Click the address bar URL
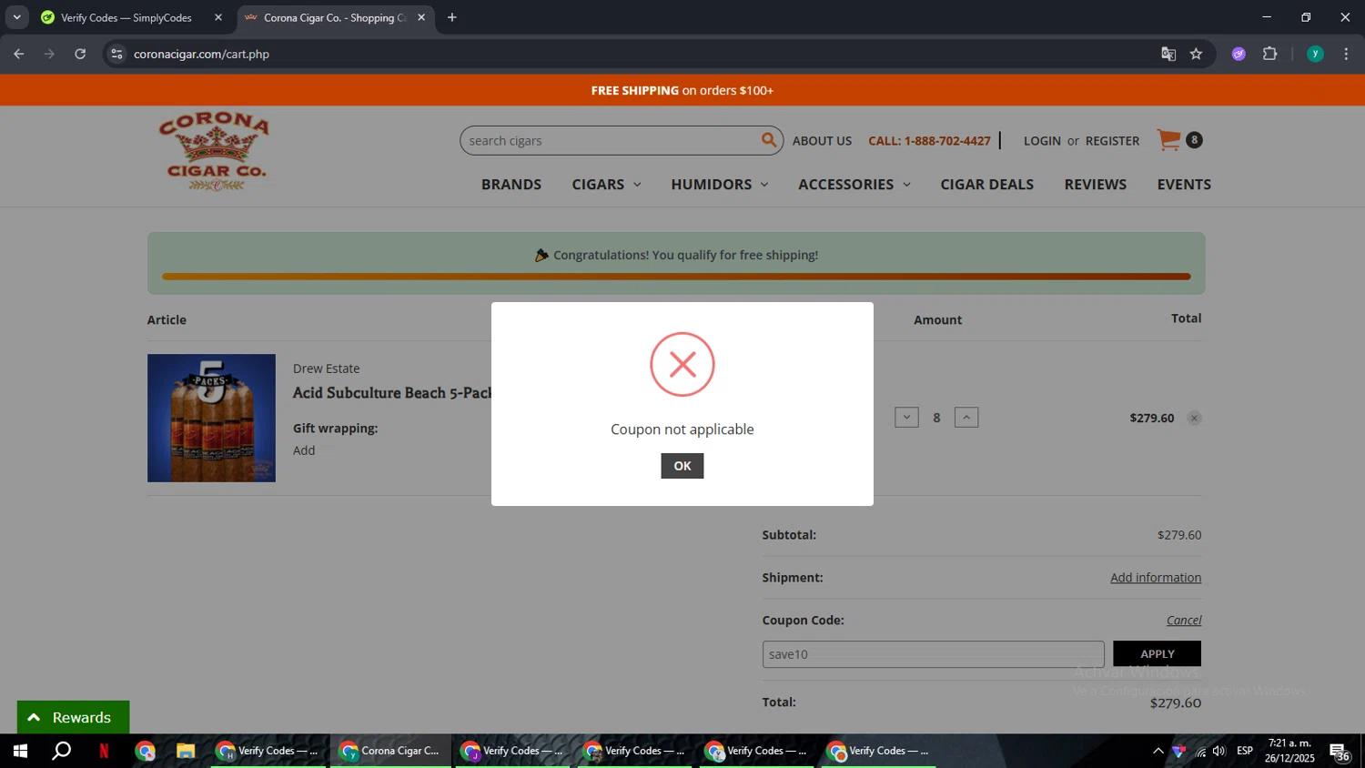This screenshot has height=768, width=1365. pyautogui.click(x=201, y=55)
